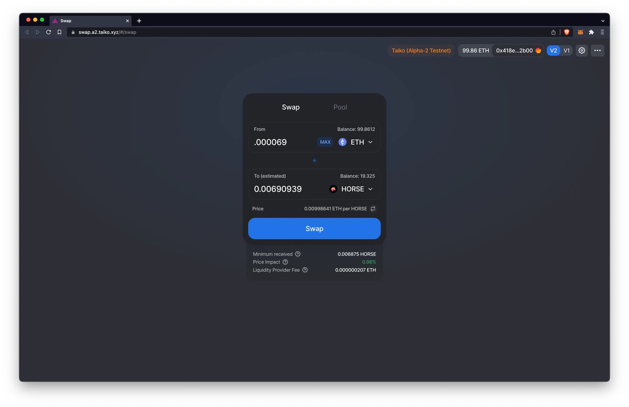Click the URL address bar
Image resolution: width=629 pixels, height=407 pixels.
click(x=309, y=32)
